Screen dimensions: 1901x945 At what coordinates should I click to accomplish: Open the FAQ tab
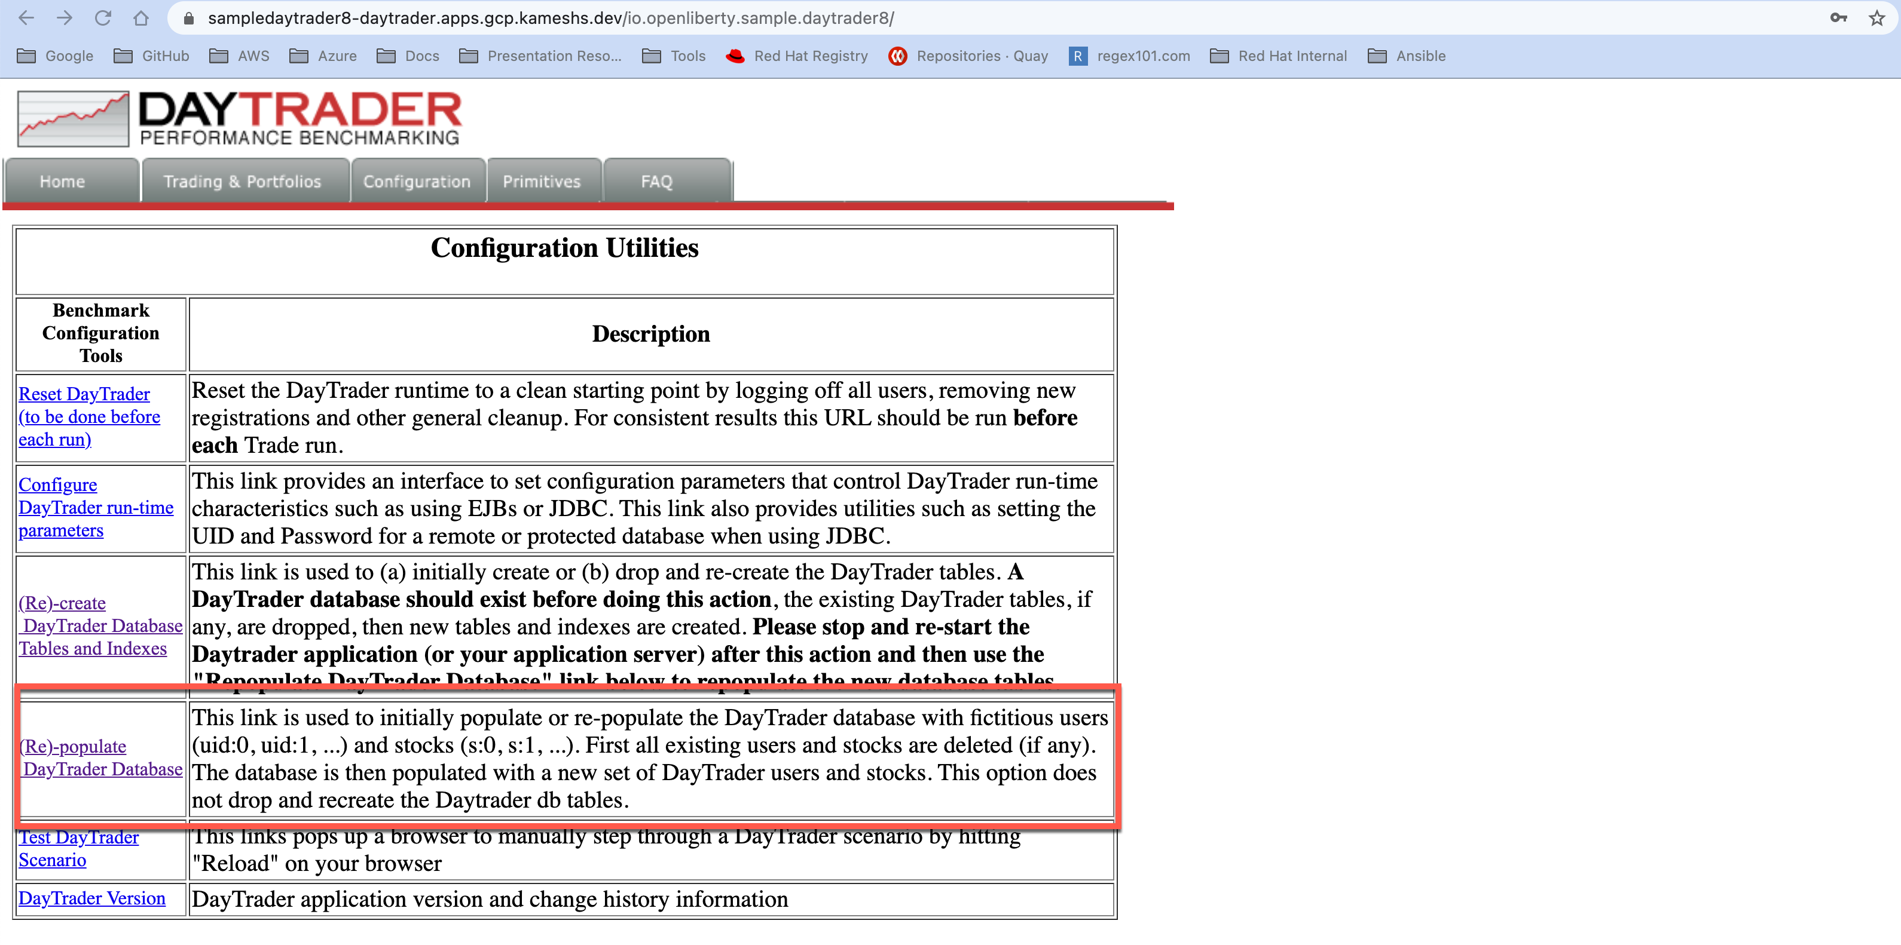tap(667, 180)
